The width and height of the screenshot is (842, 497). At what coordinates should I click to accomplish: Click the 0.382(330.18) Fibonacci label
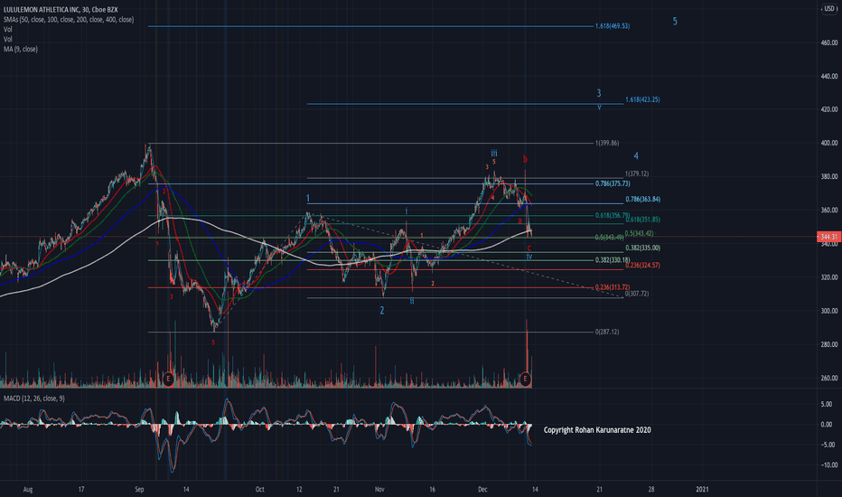613,260
